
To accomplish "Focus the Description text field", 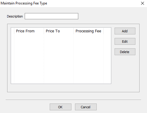I will (51, 16).
